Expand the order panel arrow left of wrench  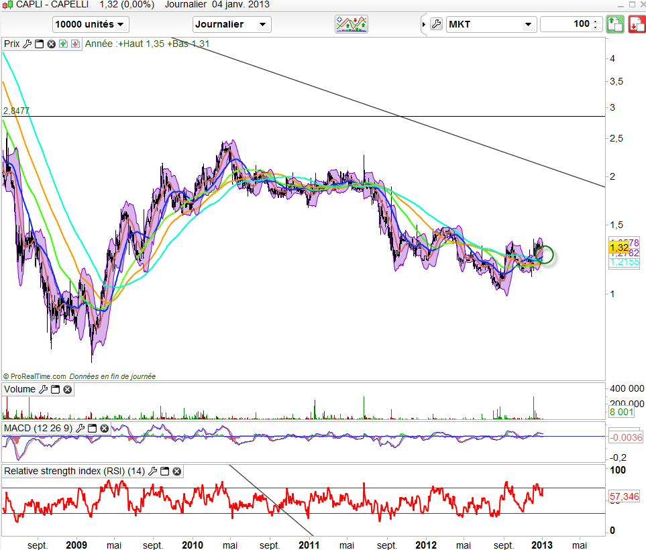[423, 25]
